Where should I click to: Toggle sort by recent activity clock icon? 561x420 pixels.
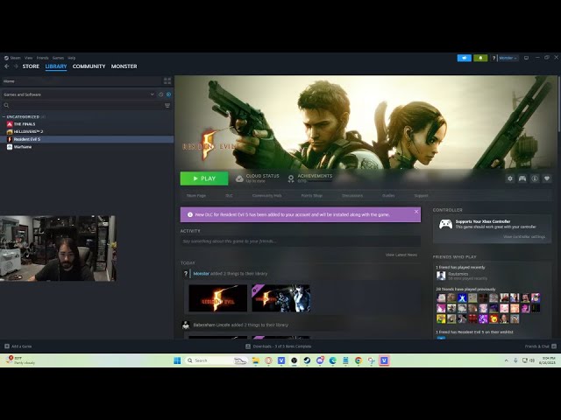tap(160, 94)
